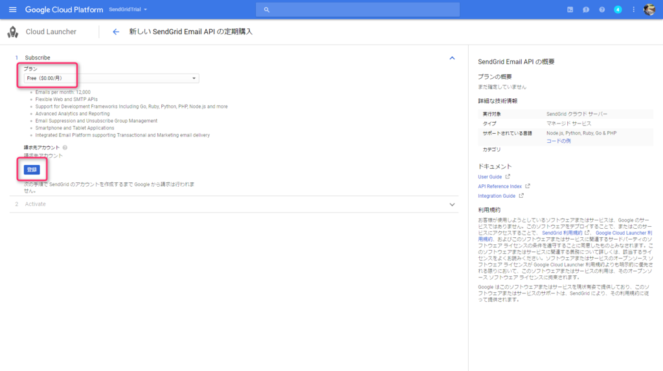Select 'Email Suppression and Unsubscribe Group Management' bullet

click(96, 121)
